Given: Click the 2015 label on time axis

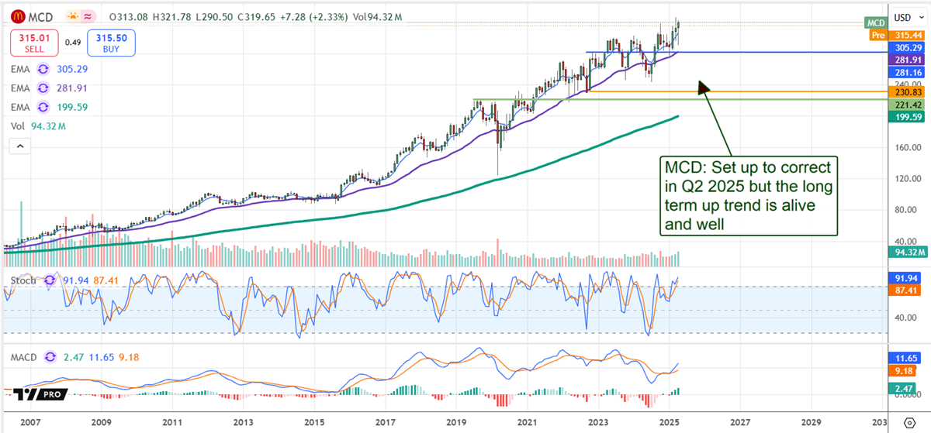Looking at the screenshot, I should click(x=314, y=423).
